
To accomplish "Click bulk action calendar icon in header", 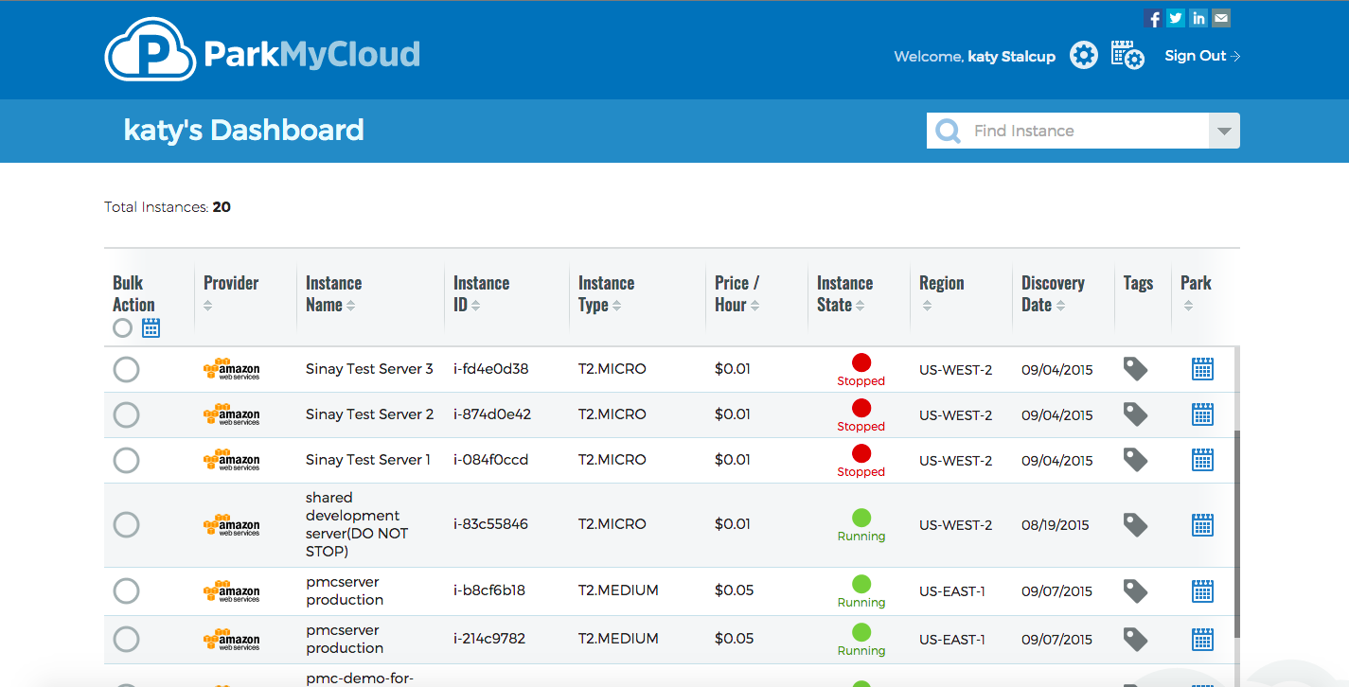I will point(151,328).
